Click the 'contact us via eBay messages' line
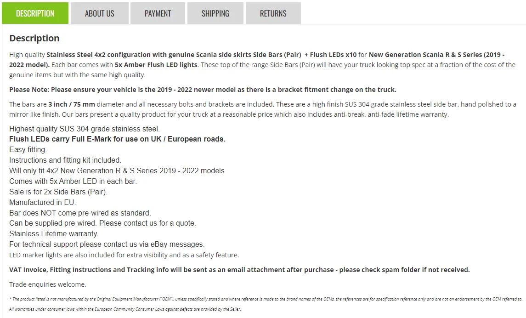526x318 pixels. [x=107, y=244]
